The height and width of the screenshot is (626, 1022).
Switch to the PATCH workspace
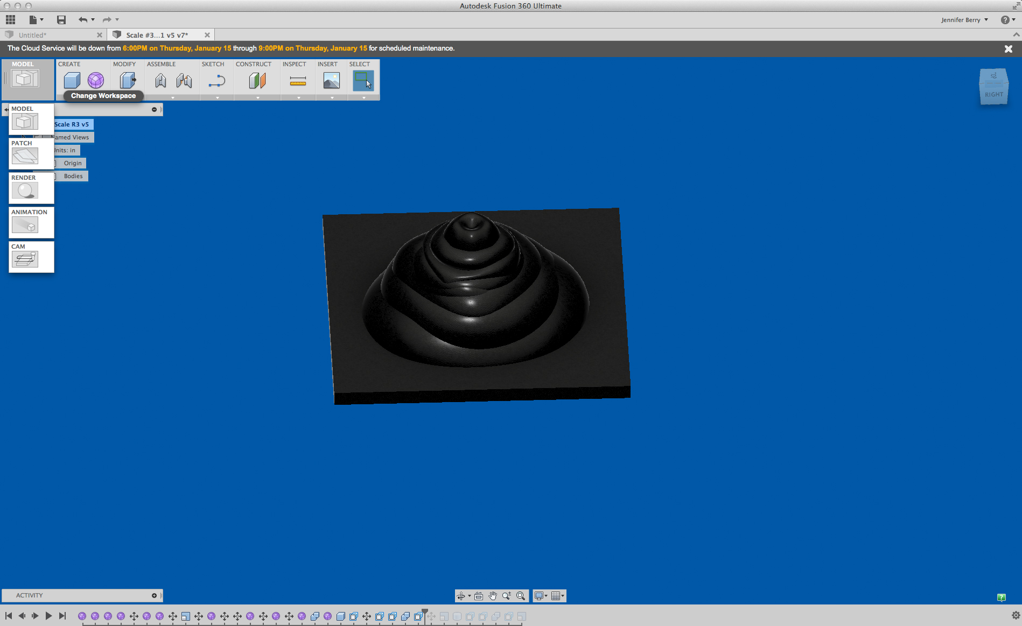tap(31, 153)
